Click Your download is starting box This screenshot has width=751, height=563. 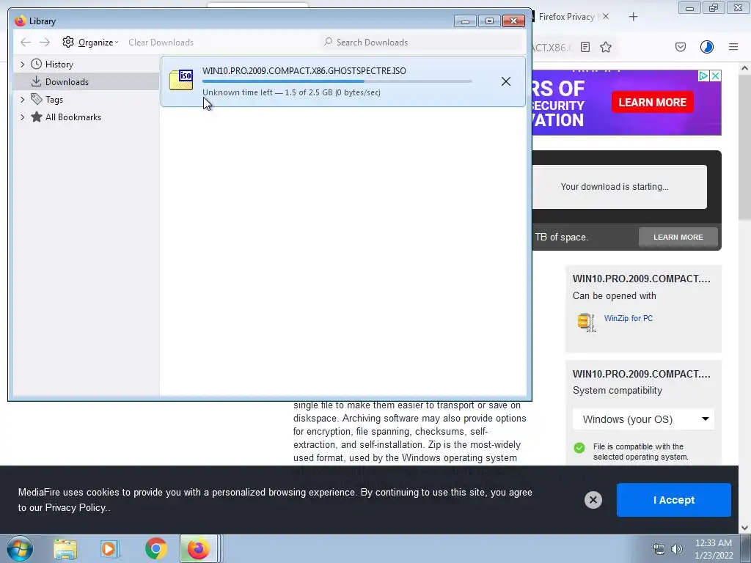tap(619, 187)
